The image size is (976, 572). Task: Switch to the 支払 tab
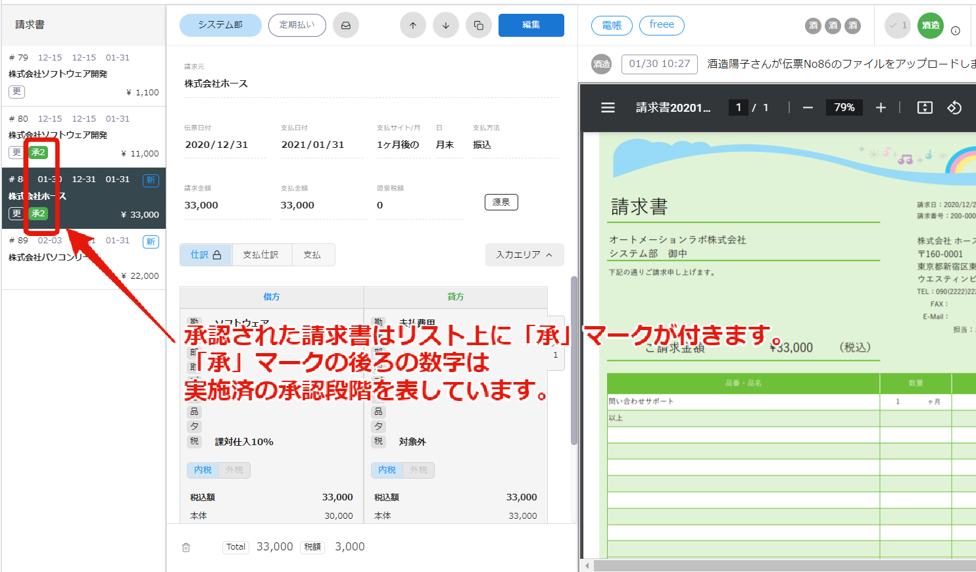pos(312,254)
